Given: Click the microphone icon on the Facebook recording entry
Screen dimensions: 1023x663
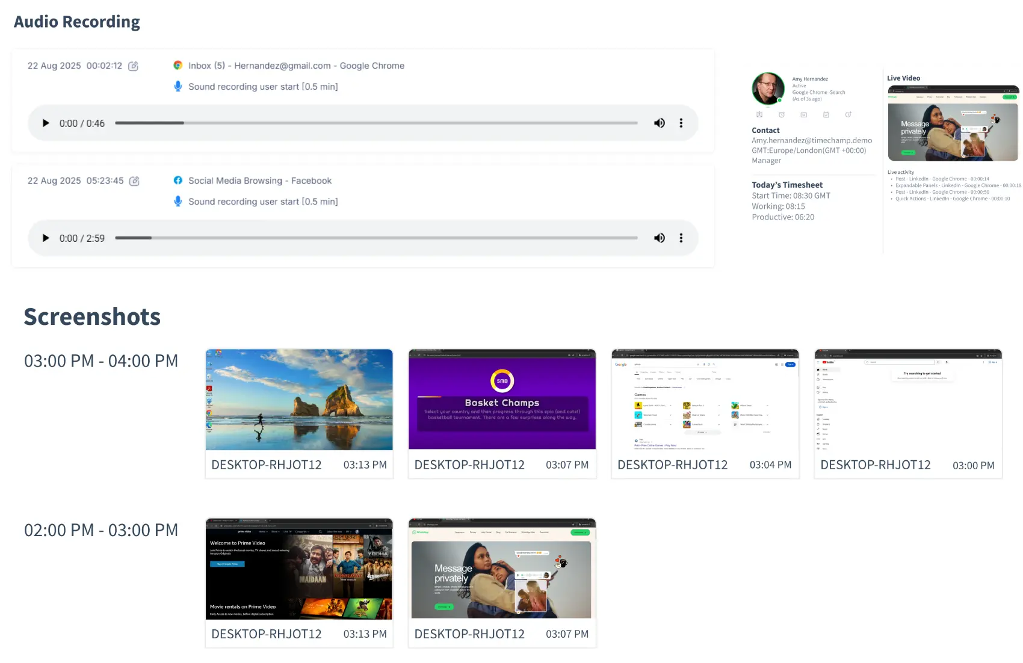Looking at the screenshot, I should point(178,201).
